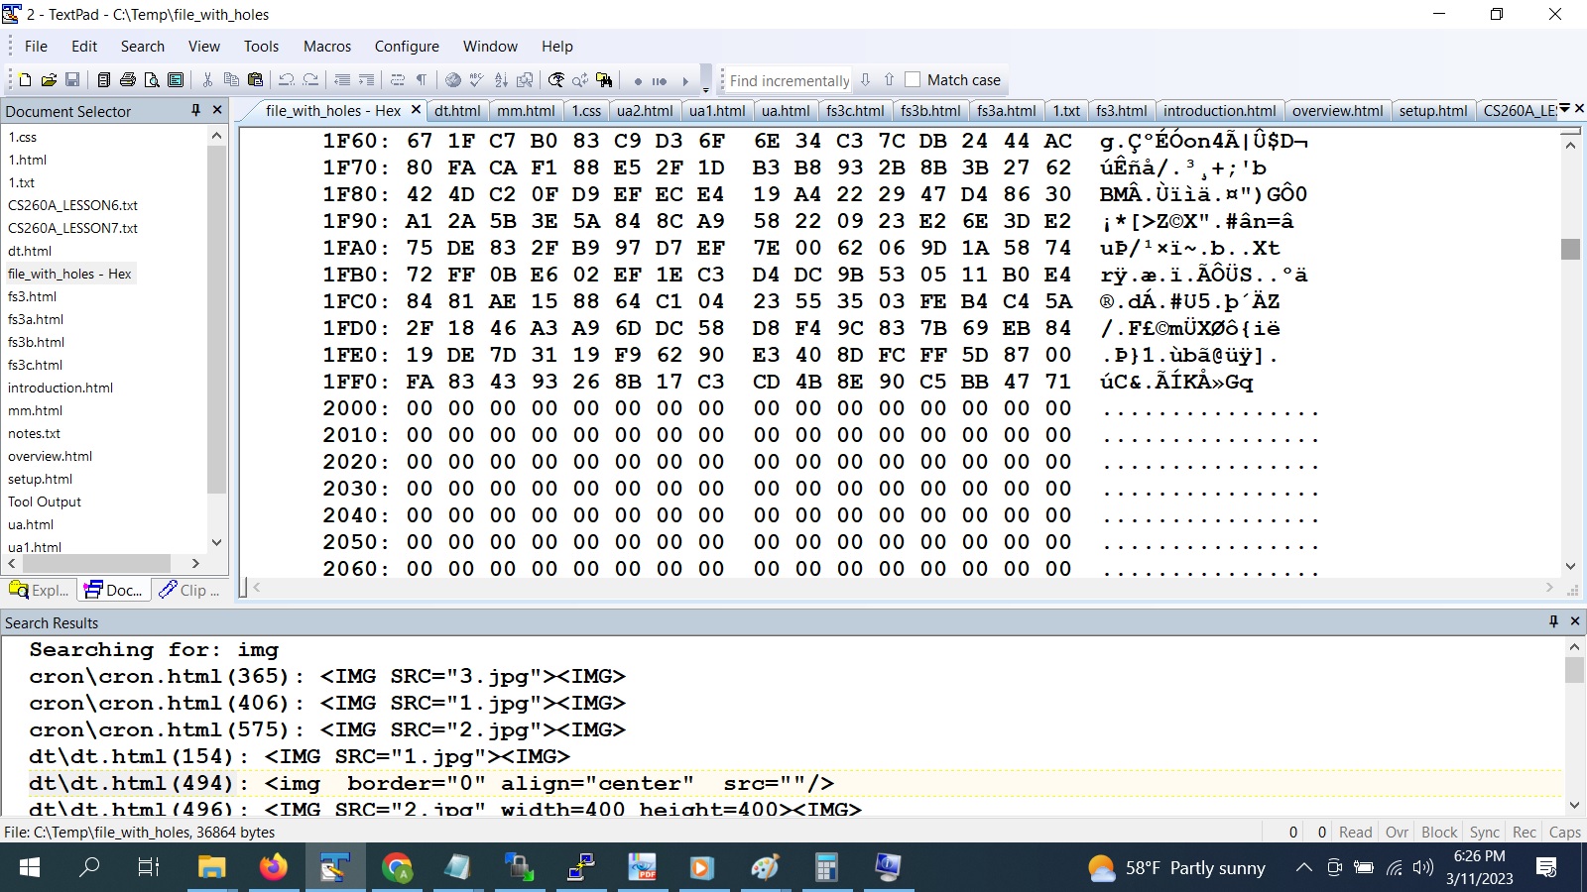Image resolution: width=1587 pixels, height=892 pixels.
Task: Click the Sort A-Z toolbar icon
Action: point(501,80)
